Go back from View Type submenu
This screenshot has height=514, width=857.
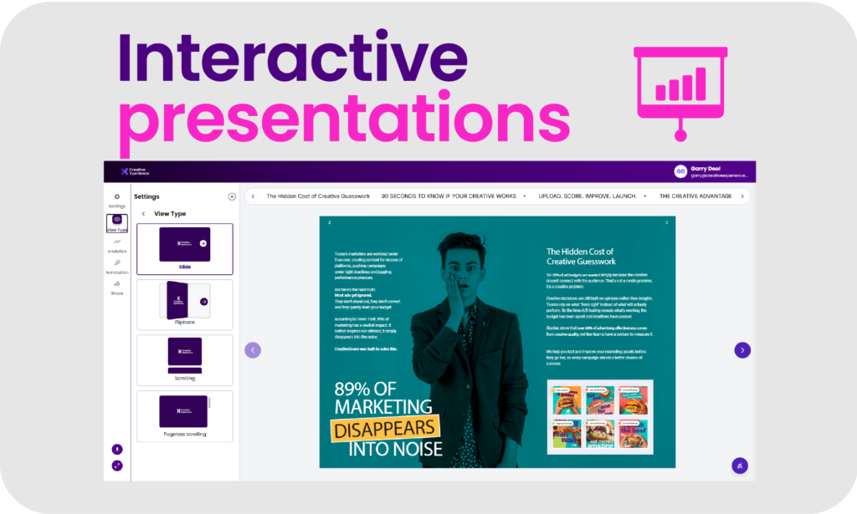(143, 214)
